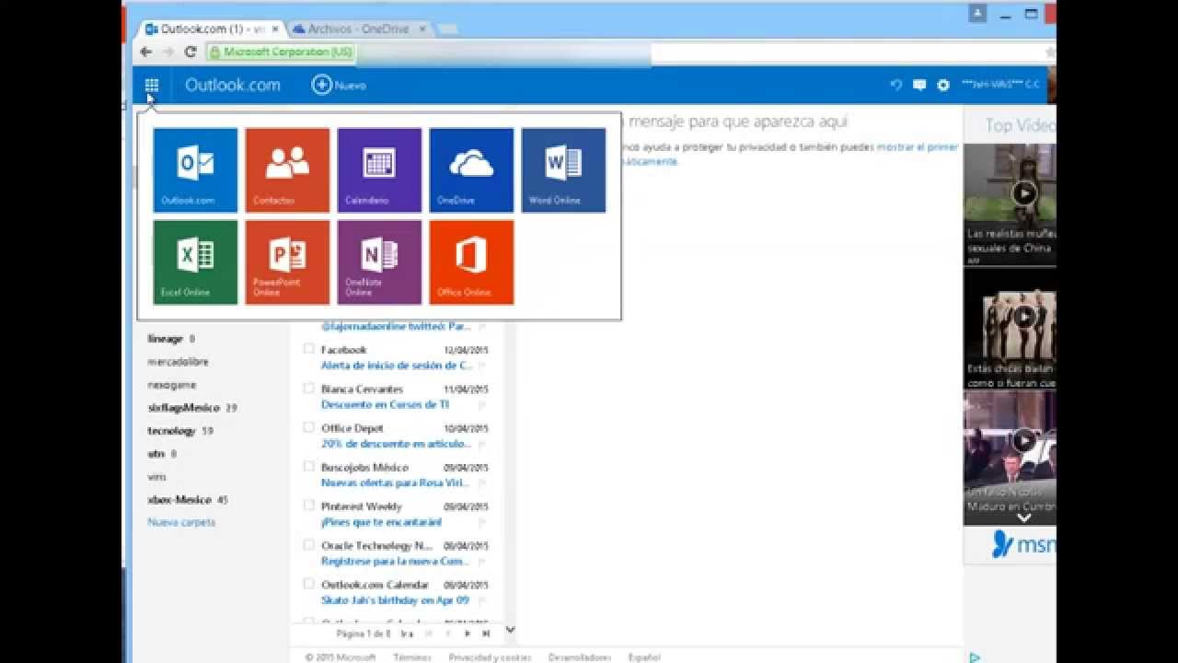Click the scroll-down chevron beside message list
Screen dimensions: 1178x663
coord(511,631)
